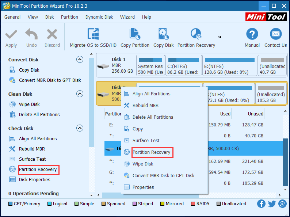Select the G: partition row
The width and height of the screenshot is (290, 217).
click(193, 172)
